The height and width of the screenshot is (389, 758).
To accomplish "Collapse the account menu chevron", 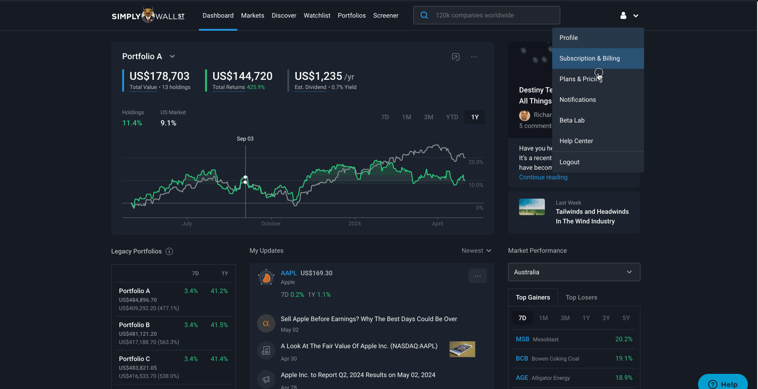I will [x=636, y=16].
